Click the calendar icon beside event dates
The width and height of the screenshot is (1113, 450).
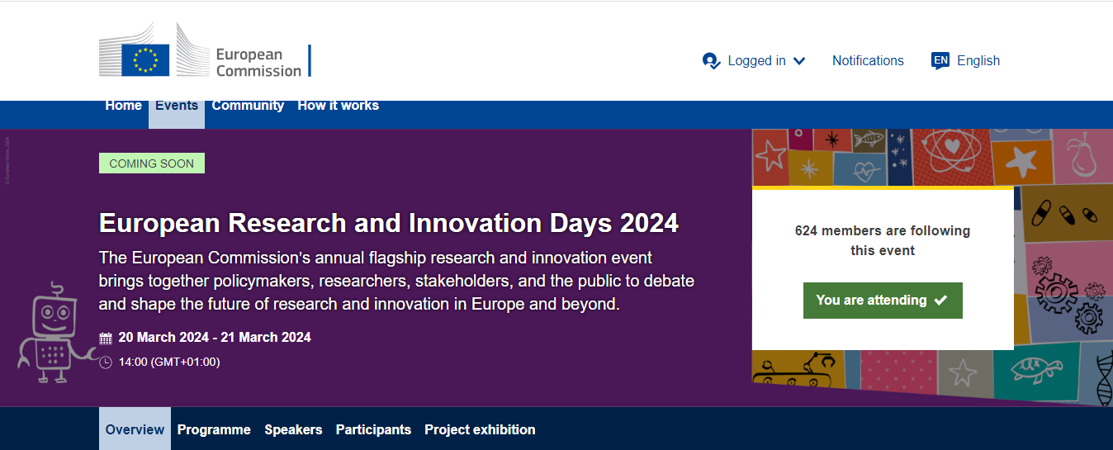106,338
